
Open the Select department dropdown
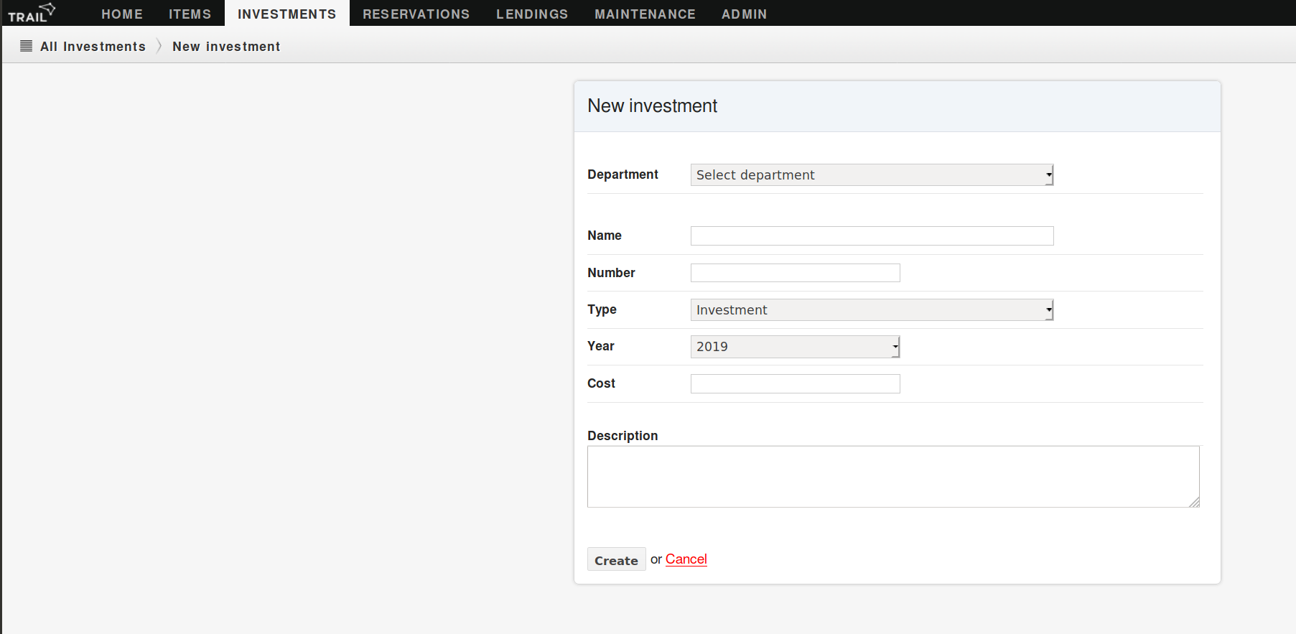point(872,175)
